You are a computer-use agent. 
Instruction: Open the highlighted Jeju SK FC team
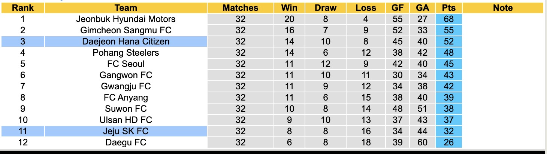coord(126,131)
